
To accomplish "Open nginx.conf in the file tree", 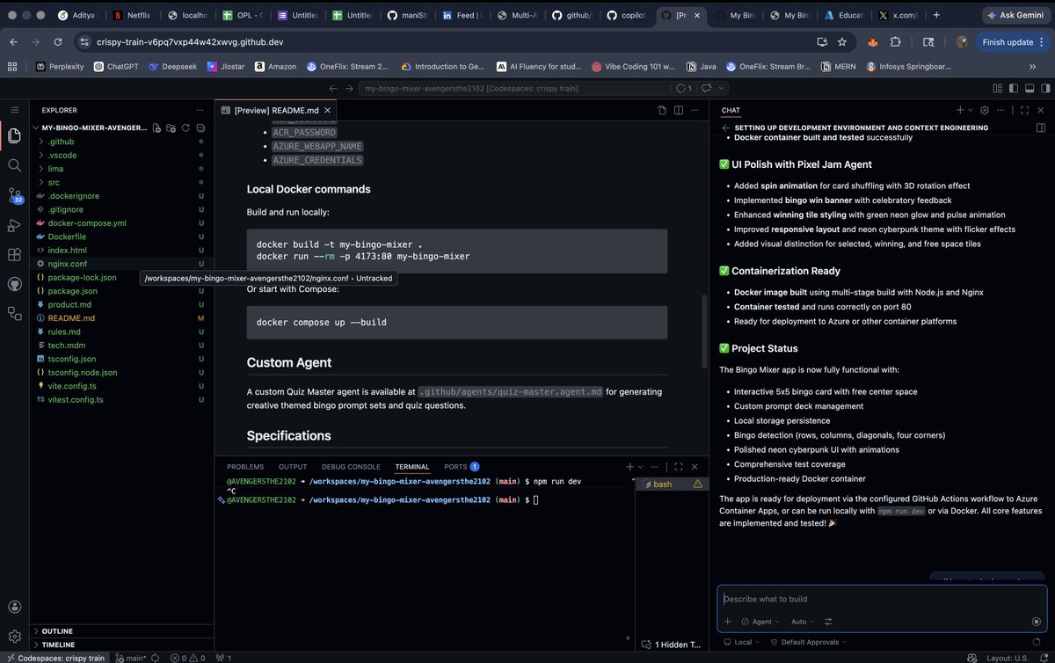I will click(x=120, y=264).
